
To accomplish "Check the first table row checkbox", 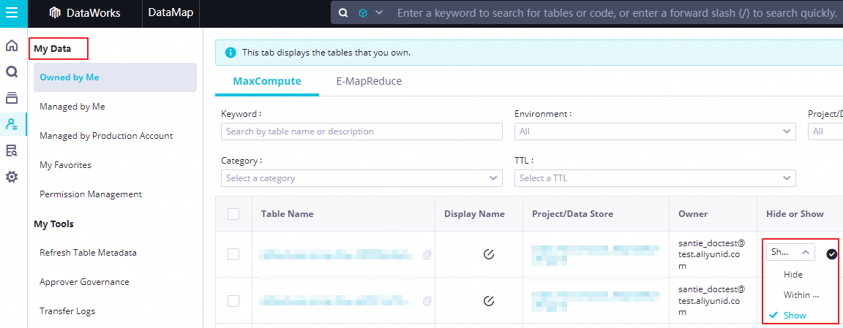I will (x=233, y=254).
